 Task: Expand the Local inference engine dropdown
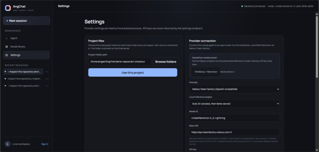[x=234, y=104]
